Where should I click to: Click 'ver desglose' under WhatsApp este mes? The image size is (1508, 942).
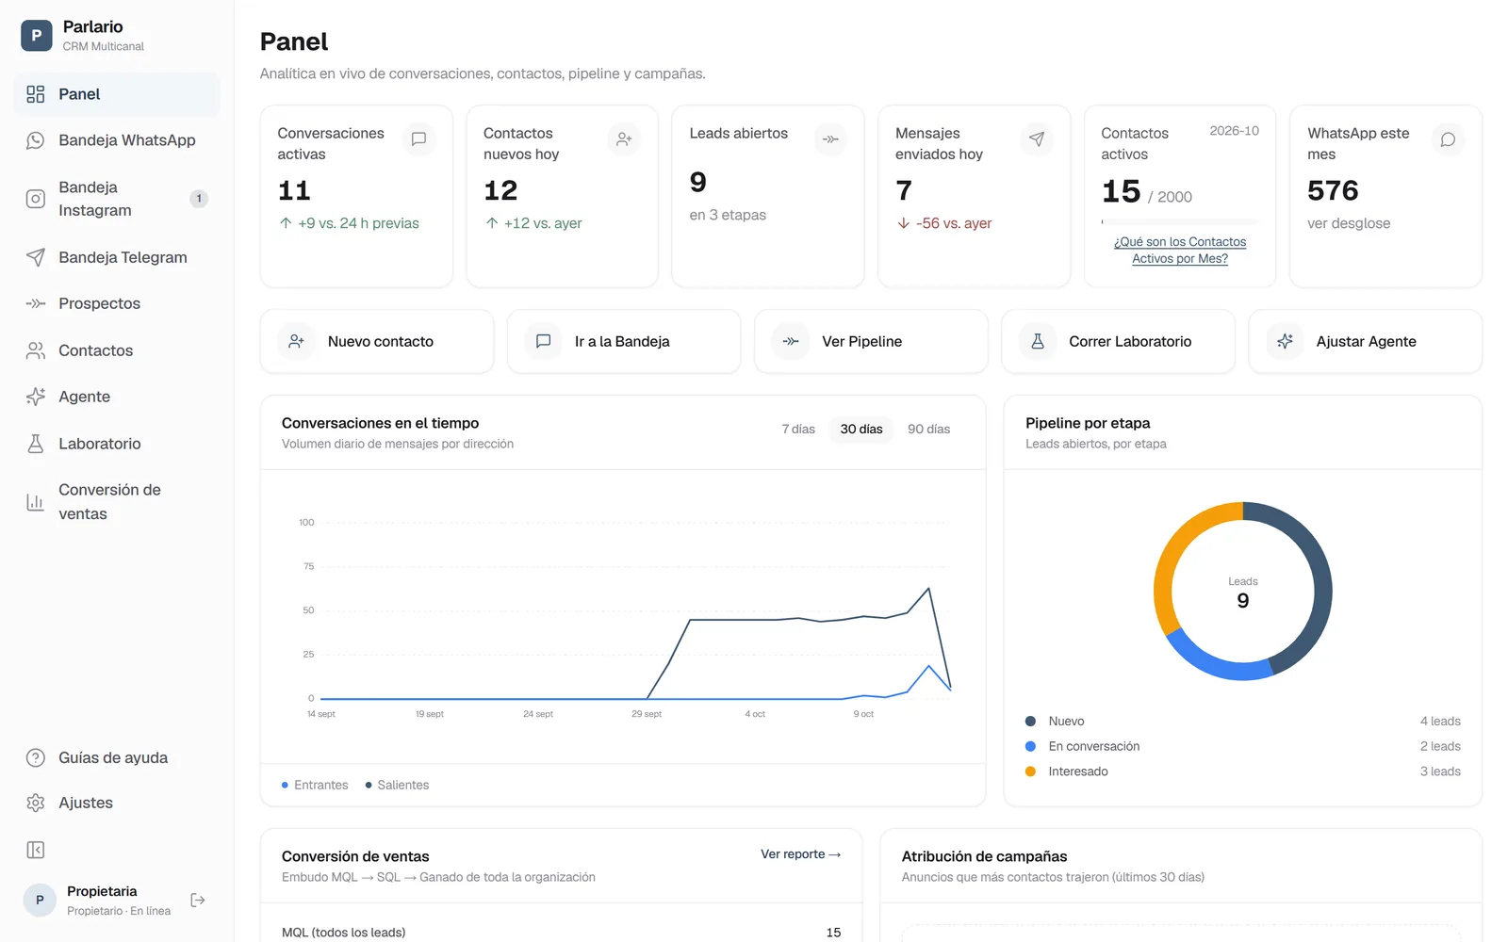[x=1349, y=223]
